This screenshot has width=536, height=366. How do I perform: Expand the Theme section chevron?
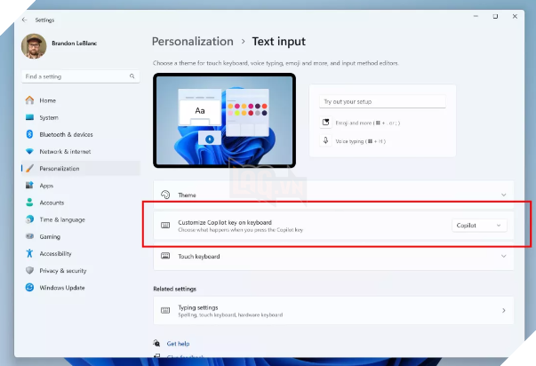click(x=503, y=195)
